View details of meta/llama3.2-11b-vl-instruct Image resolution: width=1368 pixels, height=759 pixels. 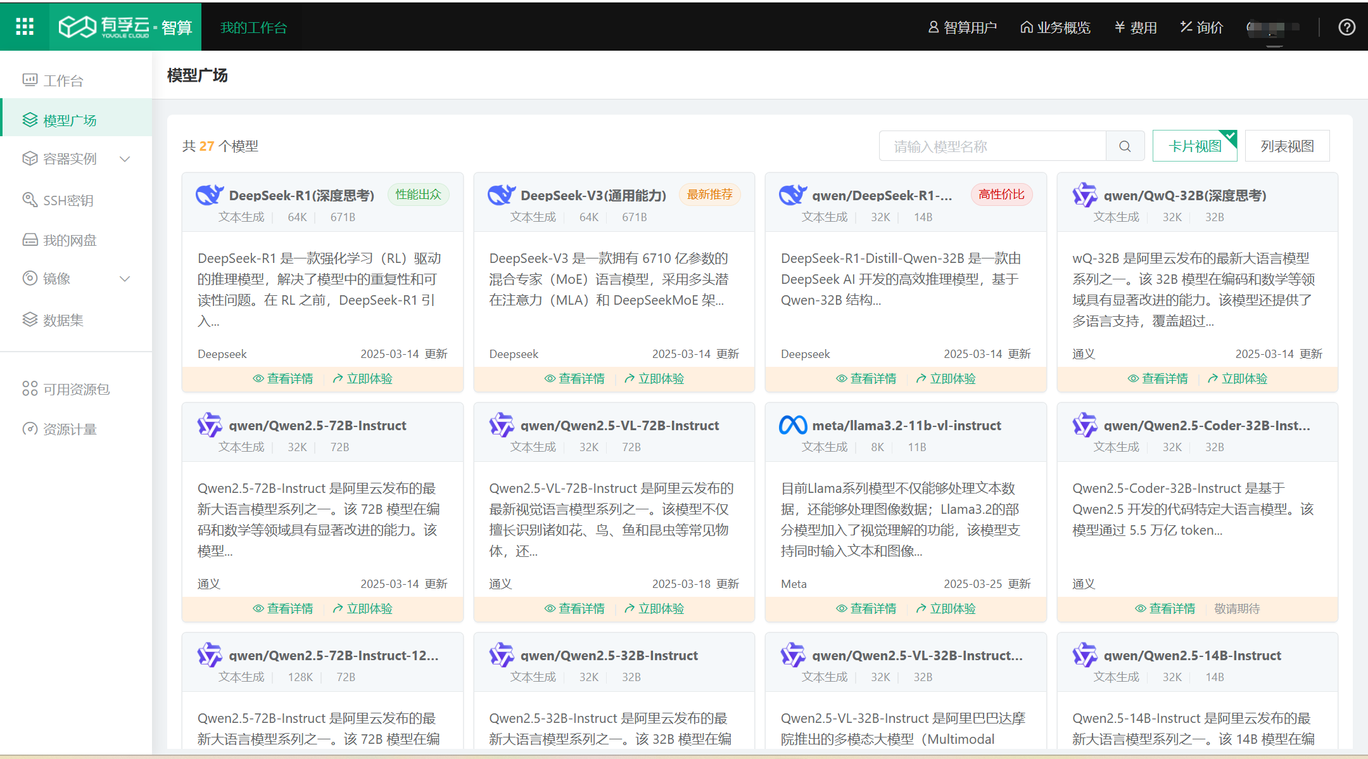click(866, 608)
